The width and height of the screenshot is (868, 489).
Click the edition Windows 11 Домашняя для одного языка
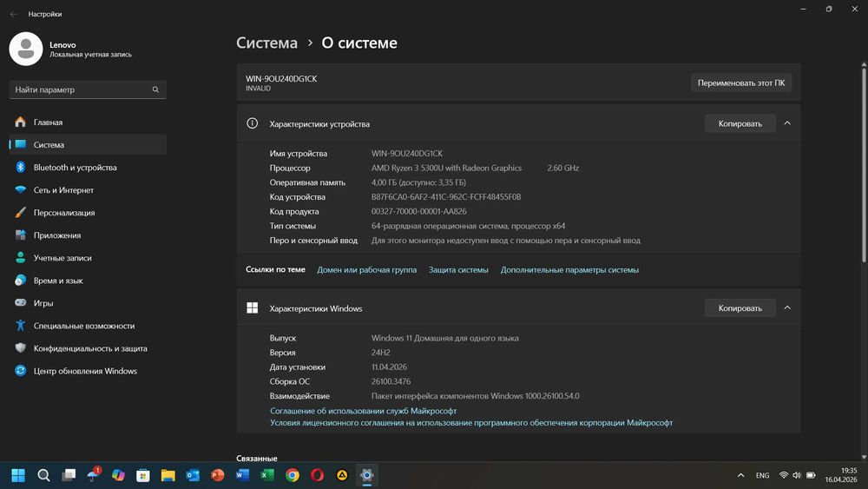click(x=445, y=338)
